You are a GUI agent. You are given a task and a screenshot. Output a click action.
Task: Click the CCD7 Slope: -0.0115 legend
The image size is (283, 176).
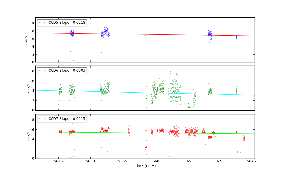62,119
